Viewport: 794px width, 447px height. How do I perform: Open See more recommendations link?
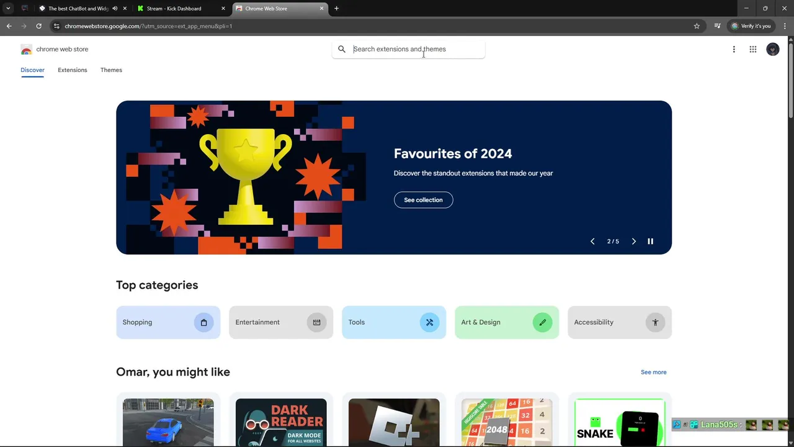pyautogui.click(x=653, y=372)
